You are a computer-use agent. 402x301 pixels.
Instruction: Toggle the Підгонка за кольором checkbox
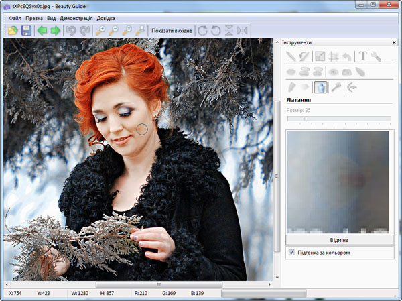click(291, 253)
